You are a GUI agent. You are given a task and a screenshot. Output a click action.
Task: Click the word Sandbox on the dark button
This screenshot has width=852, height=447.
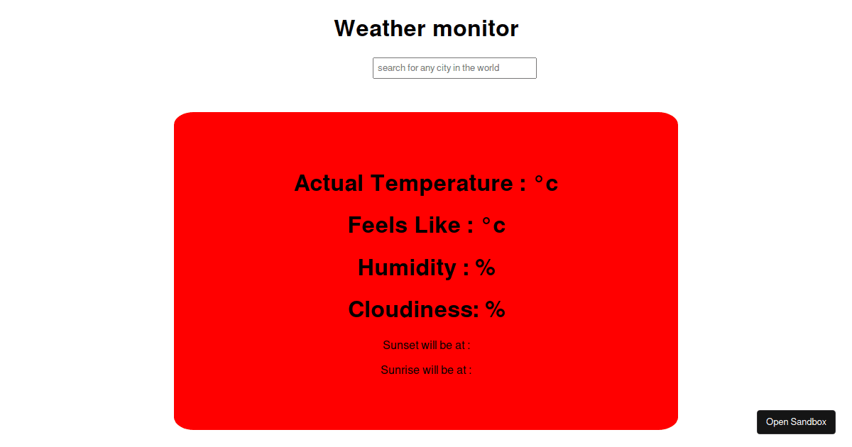pyautogui.click(x=809, y=422)
